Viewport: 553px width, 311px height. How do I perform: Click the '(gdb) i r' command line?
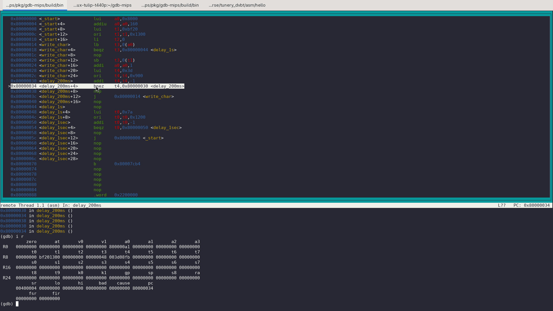click(x=12, y=236)
